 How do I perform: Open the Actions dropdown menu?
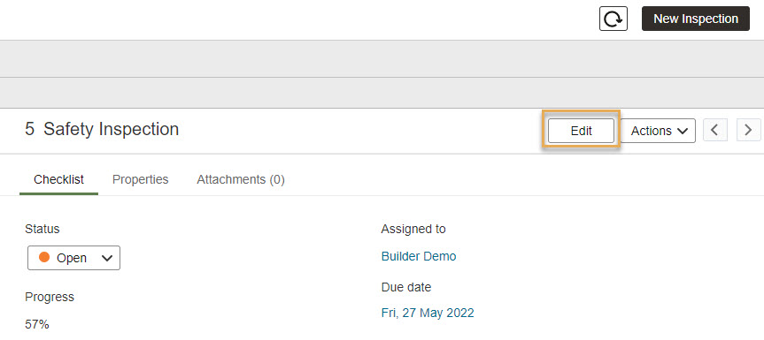click(658, 131)
